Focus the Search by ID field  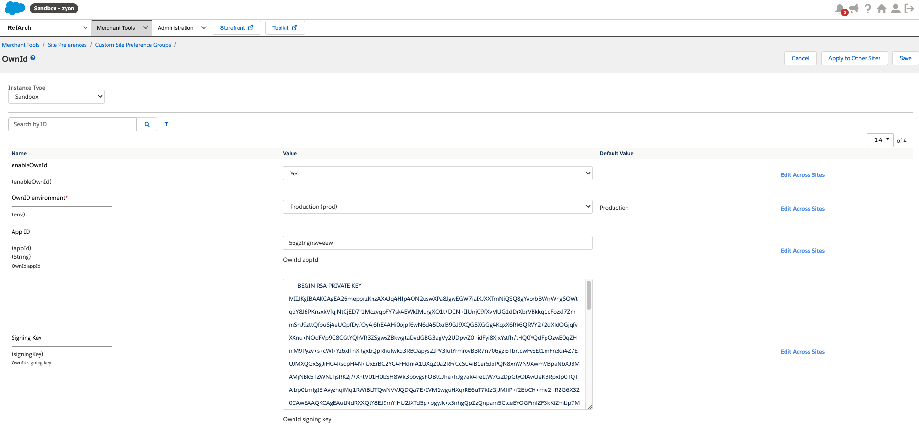pyautogui.click(x=73, y=124)
